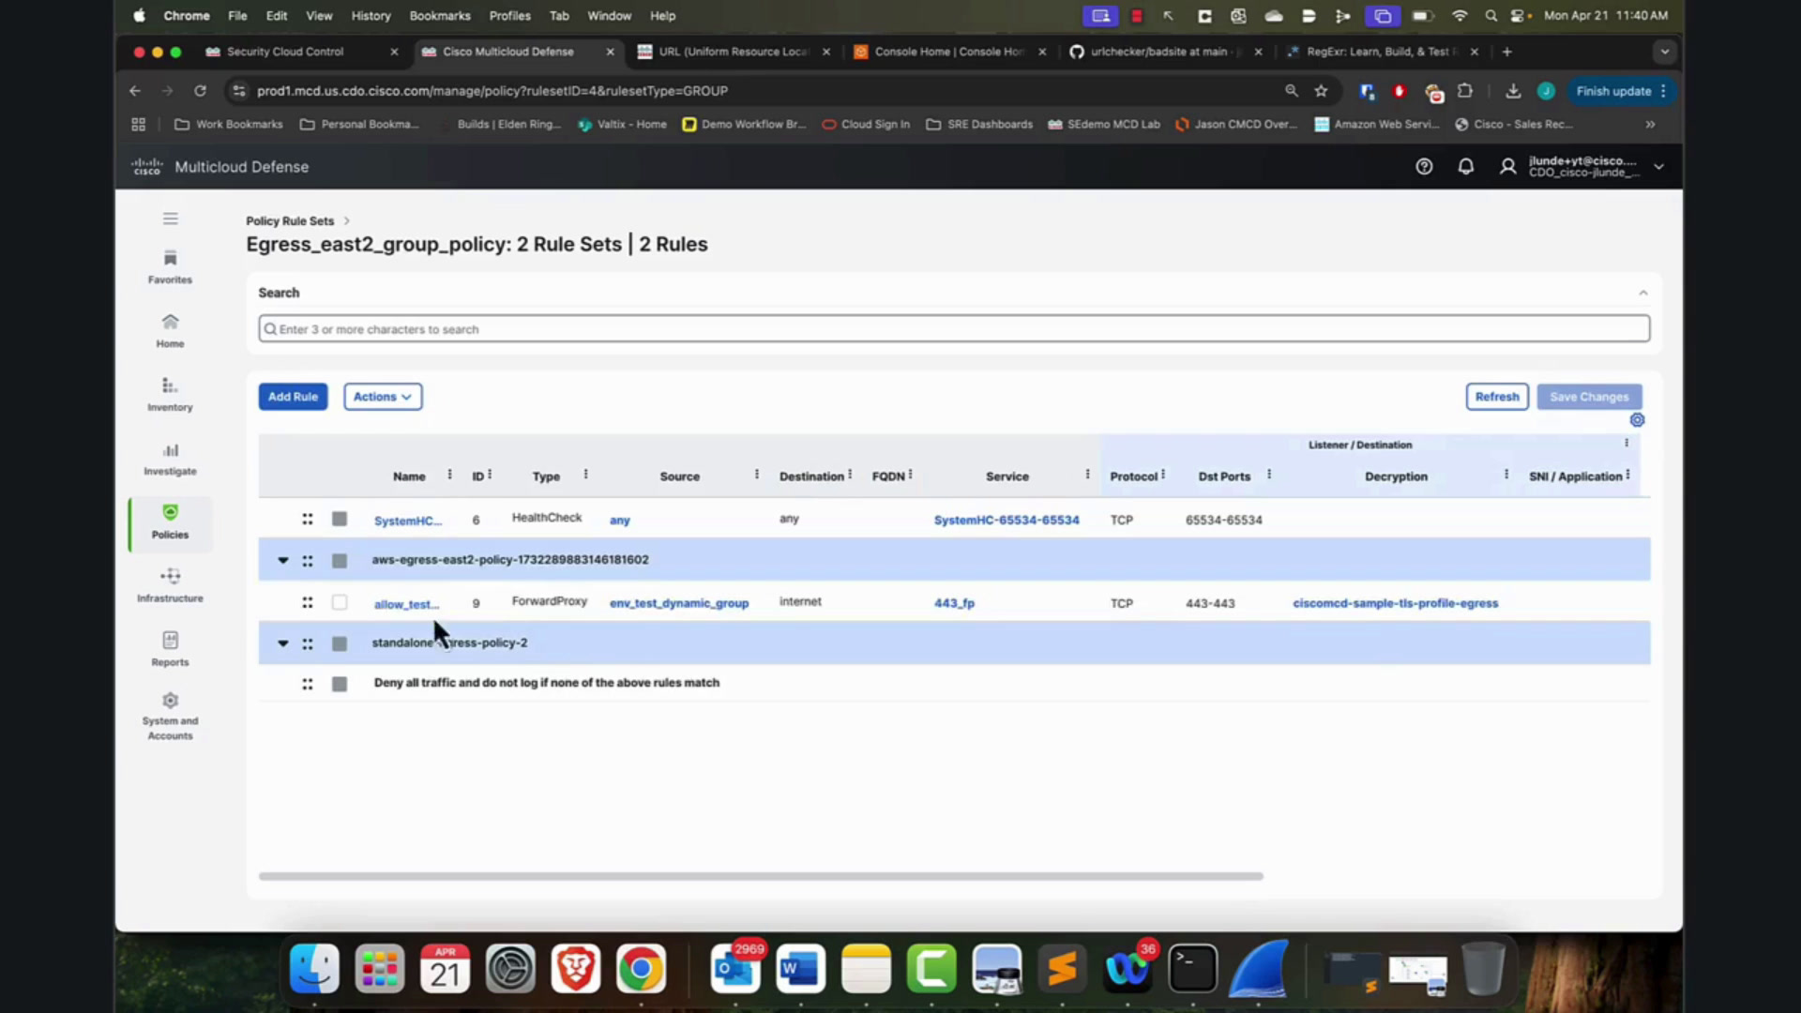Go to Home in sidebar
The width and height of the screenshot is (1801, 1013).
pos(170,330)
